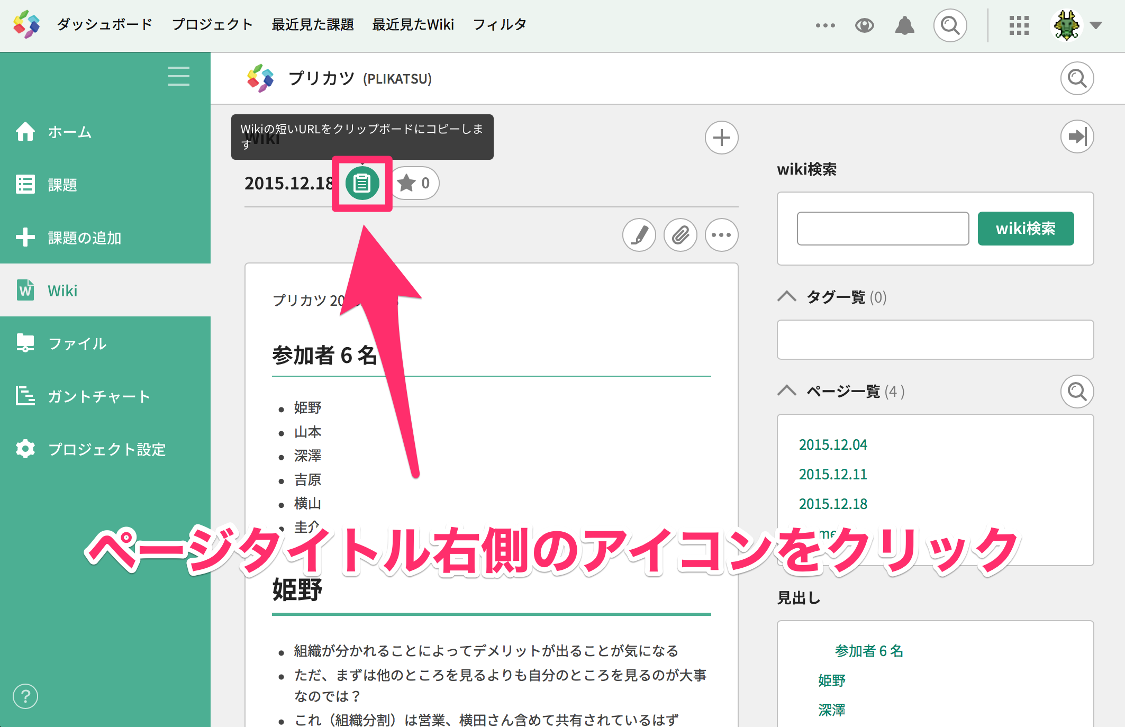This screenshot has height=727, width=1125.
Task: Click the プロジェクト設定 gear icon
Action: tap(25, 449)
